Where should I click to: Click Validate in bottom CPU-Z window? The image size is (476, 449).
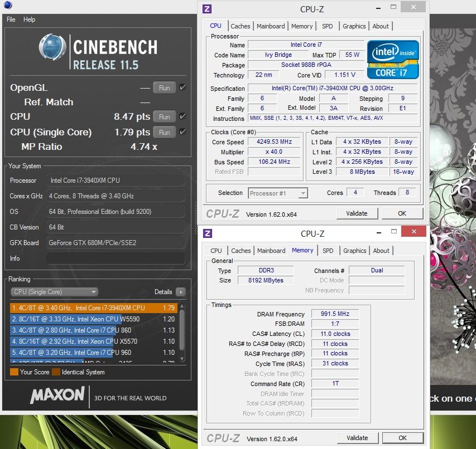[357, 438]
